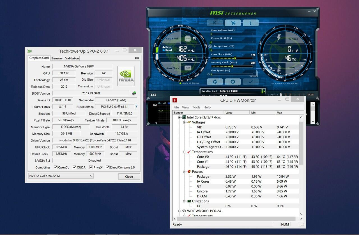Apply Afterburner settings with the checkmark
This screenshot has height=235, width=359.
point(251,82)
